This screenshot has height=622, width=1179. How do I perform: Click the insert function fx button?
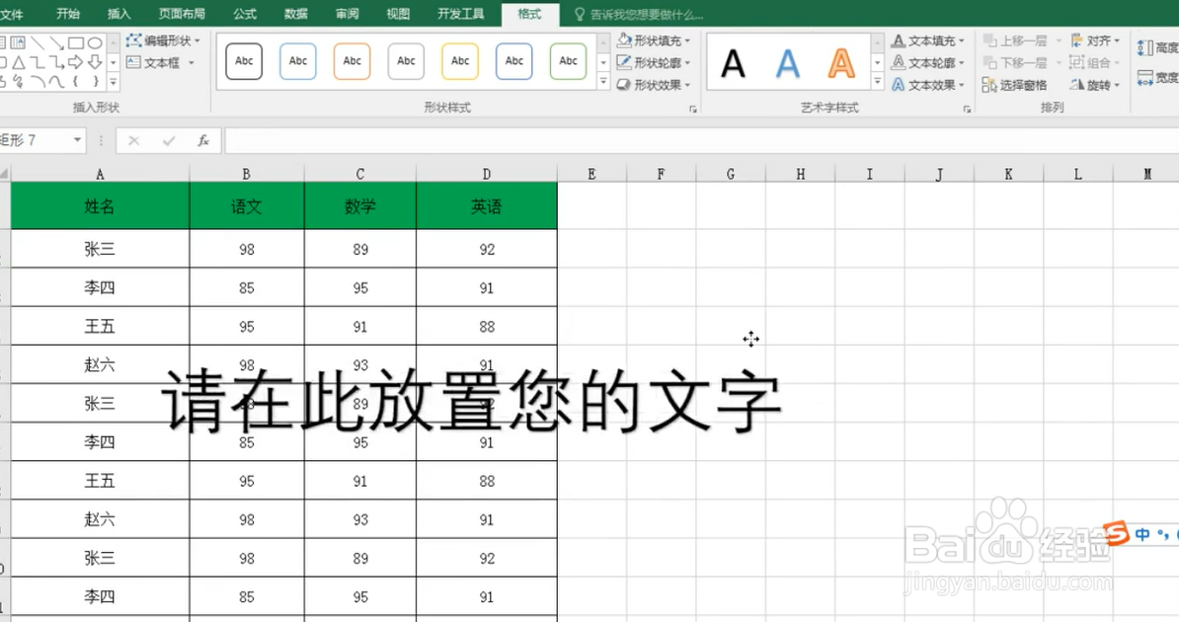203,140
